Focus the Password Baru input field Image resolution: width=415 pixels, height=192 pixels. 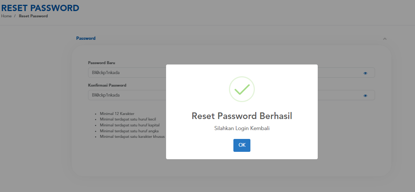point(231,73)
